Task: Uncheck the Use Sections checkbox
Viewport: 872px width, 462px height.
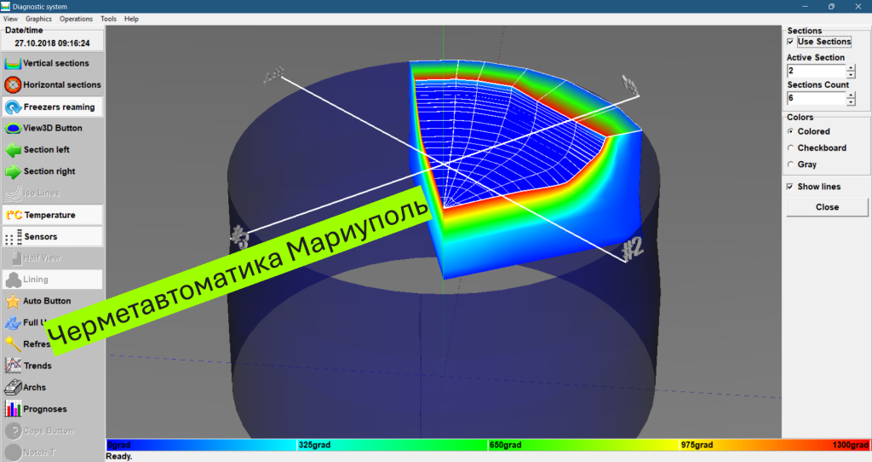Action: [x=790, y=42]
